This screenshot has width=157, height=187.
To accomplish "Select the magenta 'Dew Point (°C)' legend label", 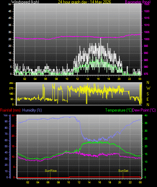I will [144, 110].
